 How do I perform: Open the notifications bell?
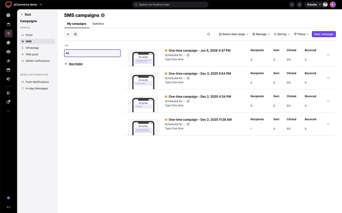click(x=299, y=5)
